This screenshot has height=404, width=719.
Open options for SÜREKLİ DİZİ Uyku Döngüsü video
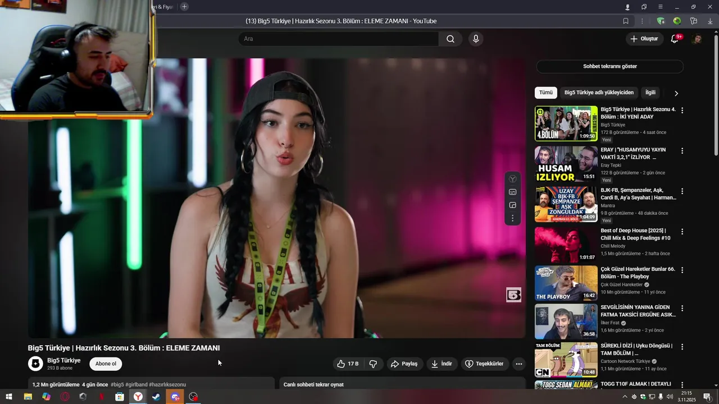pos(682,347)
